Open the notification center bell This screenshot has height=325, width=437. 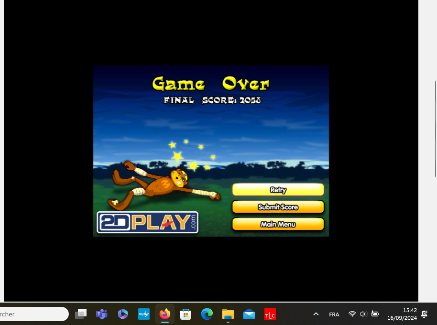[x=424, y=314]
